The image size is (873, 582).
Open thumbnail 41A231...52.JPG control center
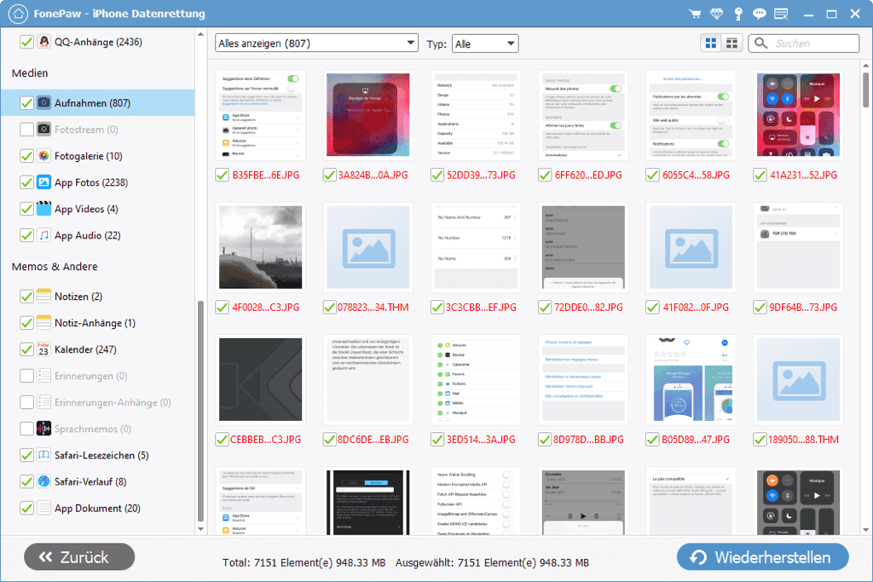pyautogui.click(x=798, y=115)
